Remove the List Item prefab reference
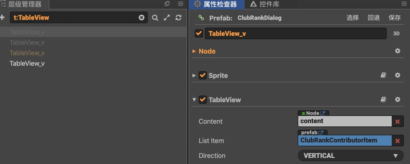410x164 pixels. [398, 141]
